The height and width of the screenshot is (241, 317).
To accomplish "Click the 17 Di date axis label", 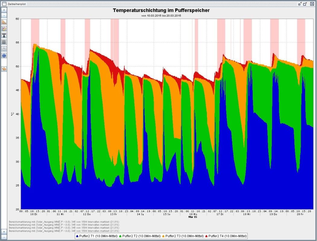I will 220,214.
